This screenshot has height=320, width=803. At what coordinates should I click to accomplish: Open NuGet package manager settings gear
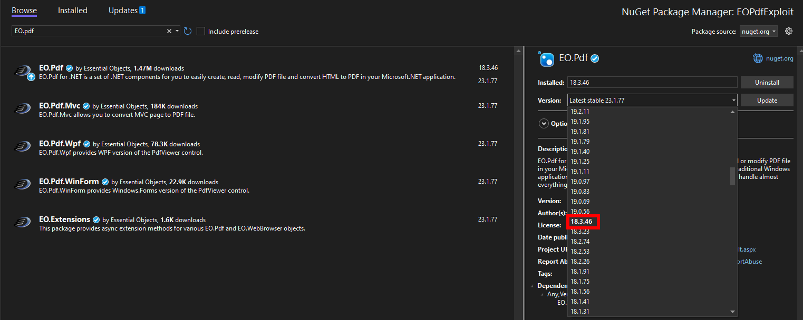[x=789, y=31]
